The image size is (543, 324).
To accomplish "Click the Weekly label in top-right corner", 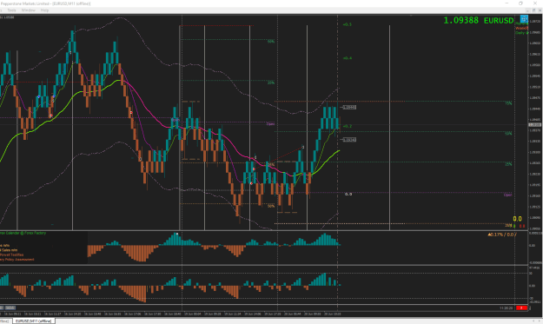I will click(521, 28).
